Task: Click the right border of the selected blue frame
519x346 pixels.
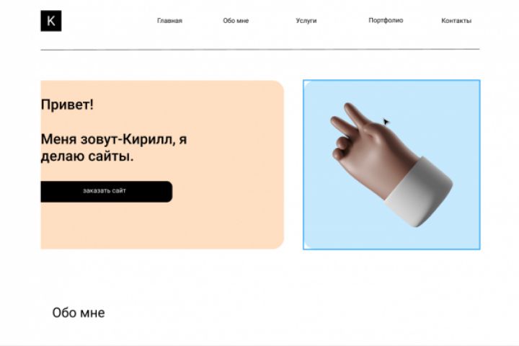Action: click(x=479, y=164)
